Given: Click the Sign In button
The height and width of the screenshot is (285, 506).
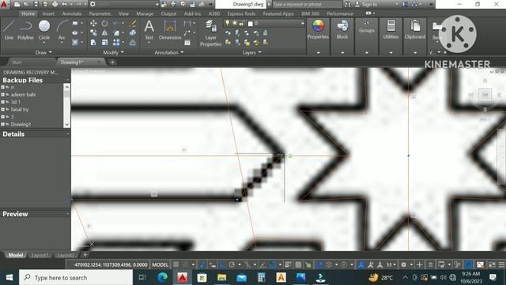Looking at the screenshot, I should [366, 4].
